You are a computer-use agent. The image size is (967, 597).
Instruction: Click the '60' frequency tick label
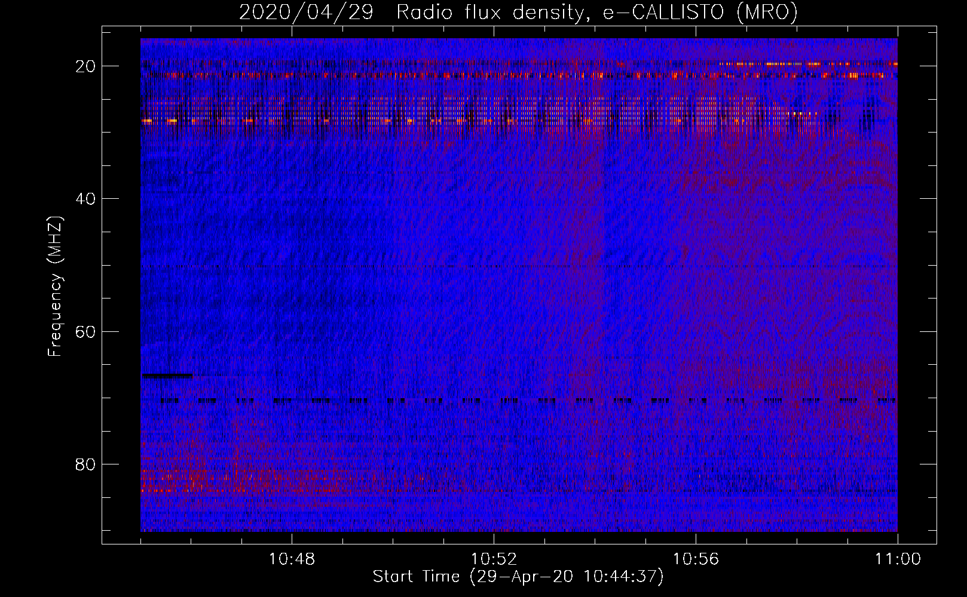coord(86,331)
